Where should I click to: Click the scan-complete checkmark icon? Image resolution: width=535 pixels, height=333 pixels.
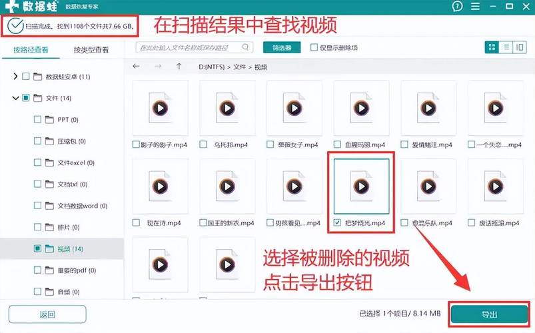coord(15,26)
